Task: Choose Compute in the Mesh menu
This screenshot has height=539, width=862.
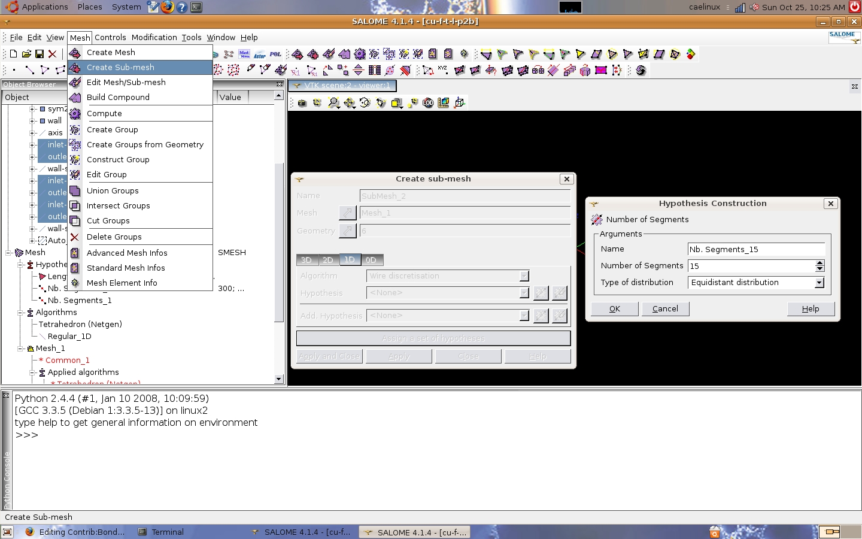Action: 141,113
